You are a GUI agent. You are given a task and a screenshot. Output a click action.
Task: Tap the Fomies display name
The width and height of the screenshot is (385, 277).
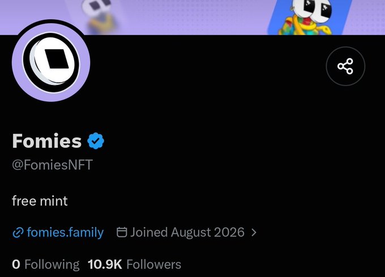pos(46,141)
